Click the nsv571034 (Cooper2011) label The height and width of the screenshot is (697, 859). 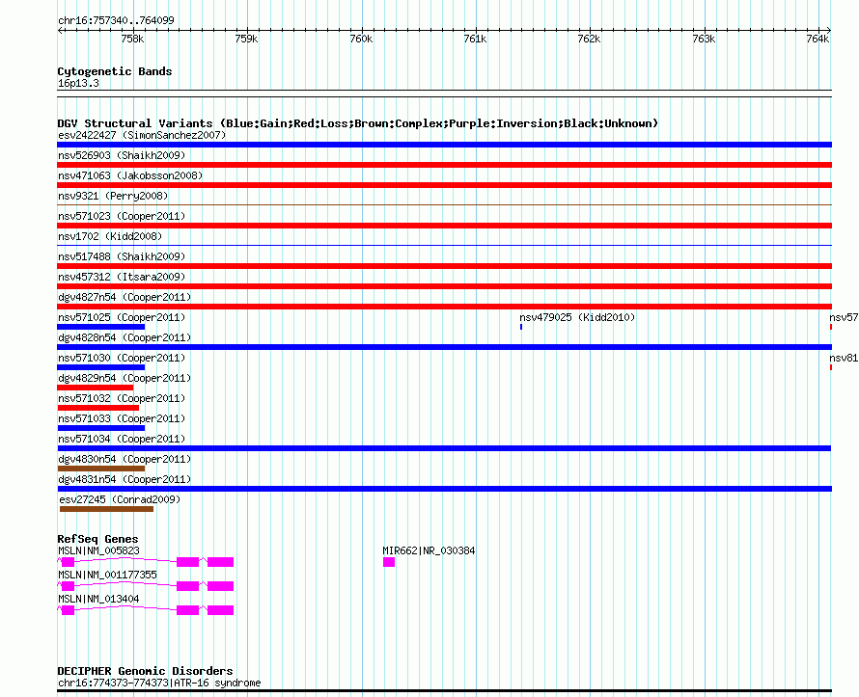(x=122, y=439)
